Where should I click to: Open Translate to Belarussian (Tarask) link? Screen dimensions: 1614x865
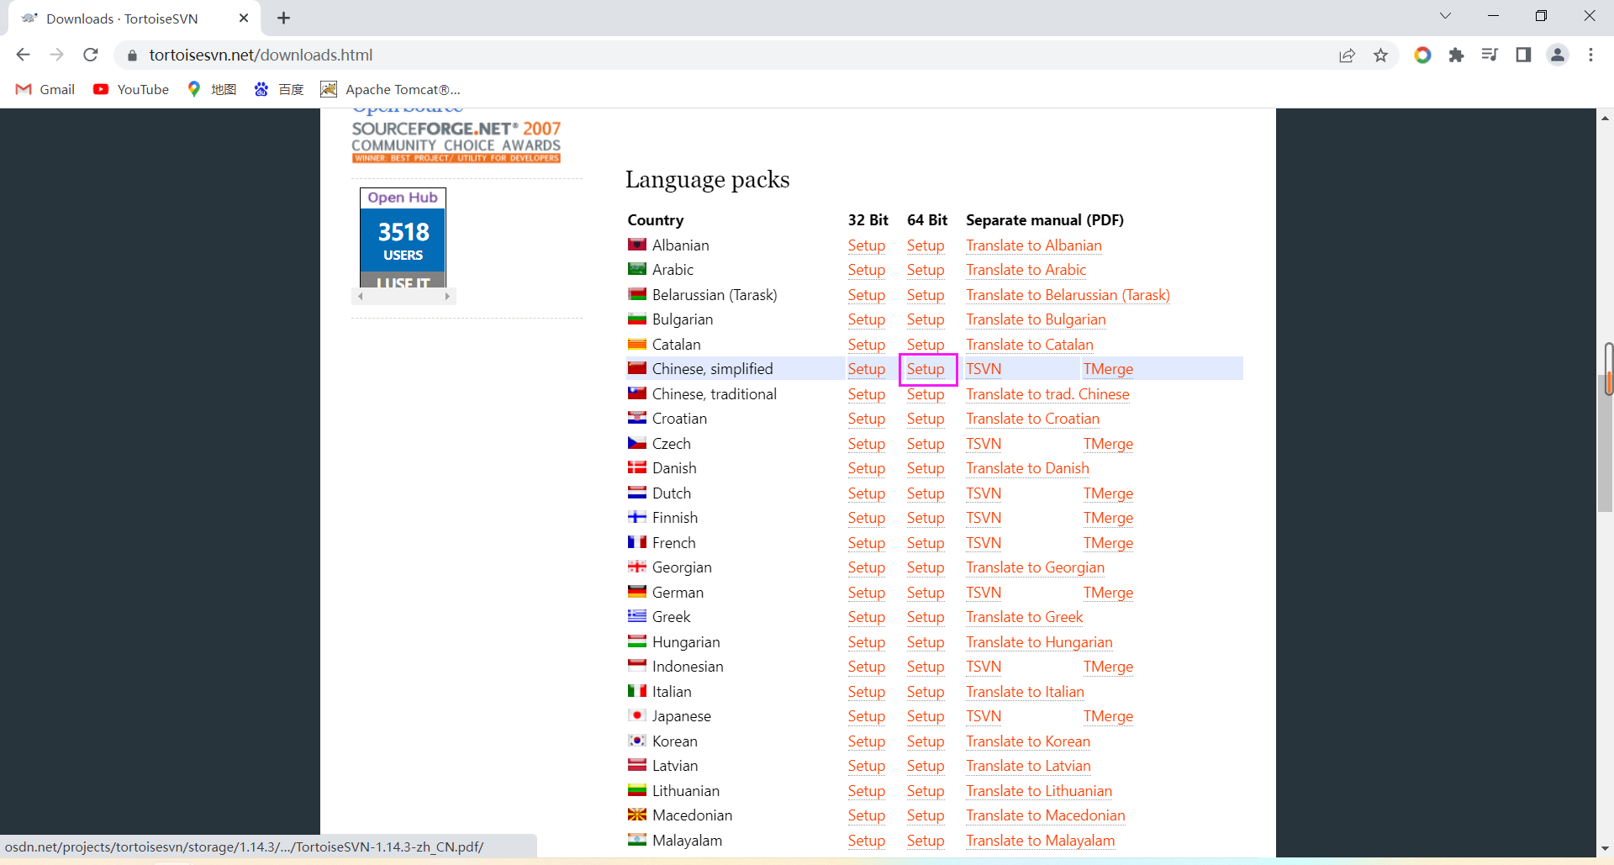pyautogui.click(x=1068, y=295)
